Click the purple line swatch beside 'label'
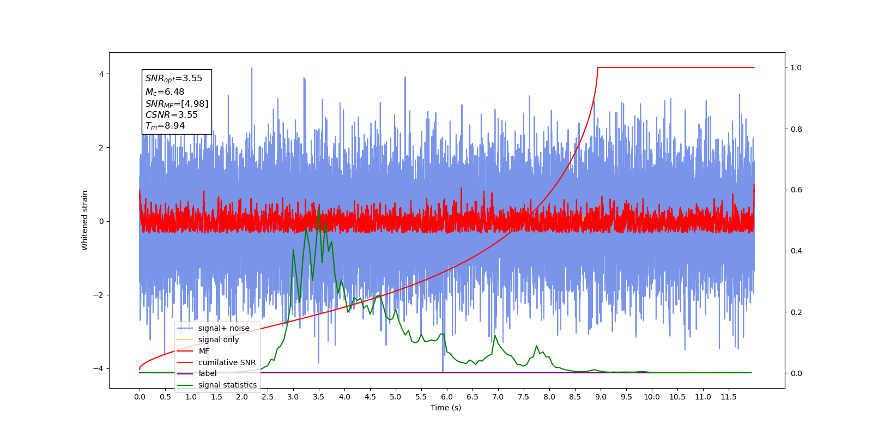 click(185, 373)
